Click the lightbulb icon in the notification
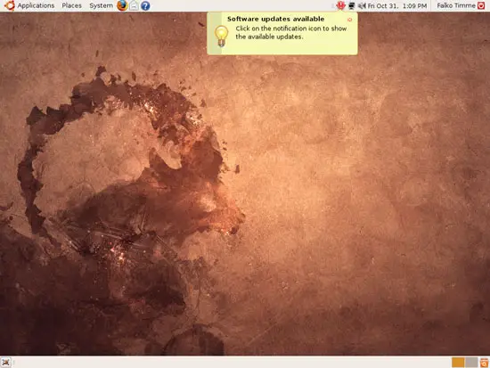 221,36
